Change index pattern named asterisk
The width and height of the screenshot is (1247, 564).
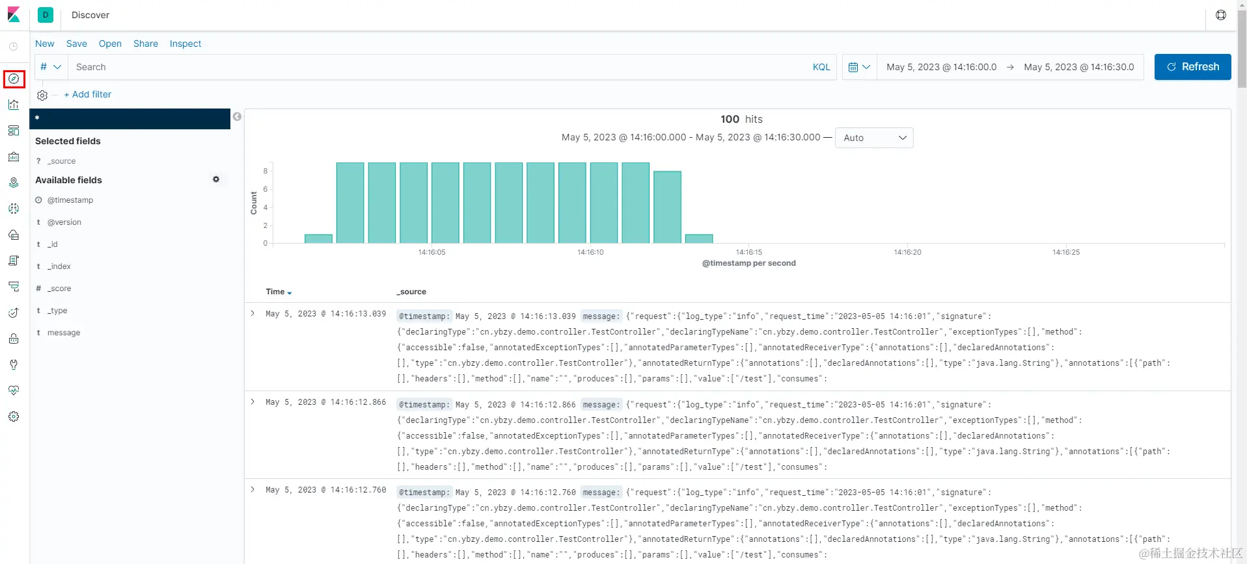click(130, 119)
